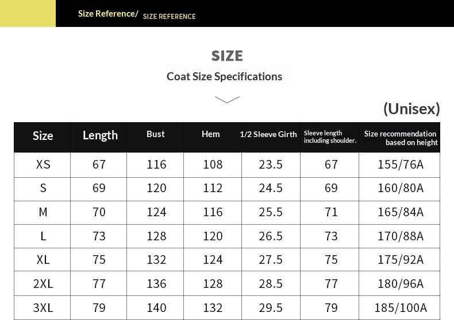The width and height of the screenshot is (454, 320).
Task: Click the (Unisex) label above the table
Action: pyautogui.click(x=411, y=108)
